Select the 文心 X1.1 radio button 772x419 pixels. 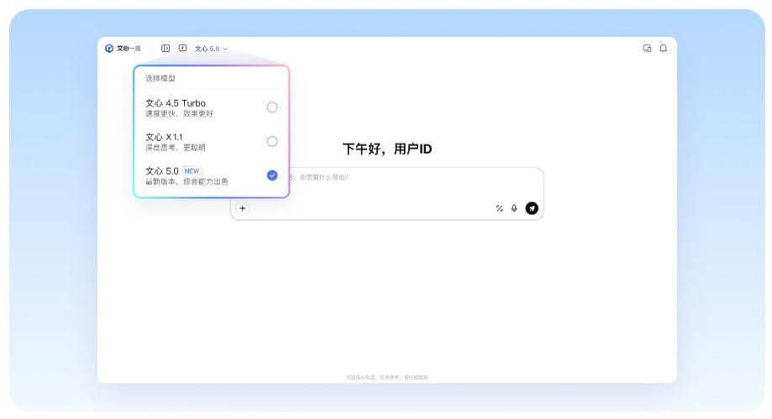tap(271, 141)
